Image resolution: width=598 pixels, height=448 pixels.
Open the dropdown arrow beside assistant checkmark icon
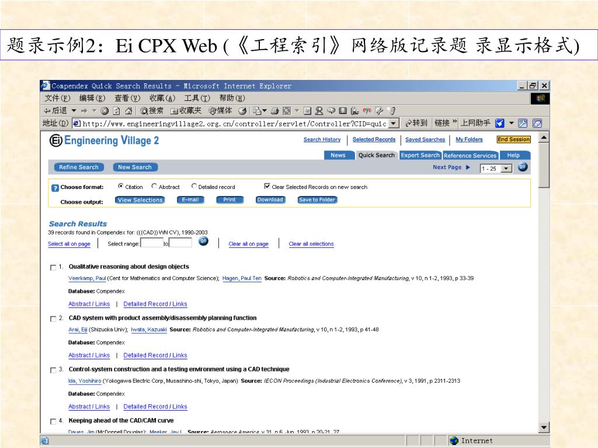[x=512, y=123]
